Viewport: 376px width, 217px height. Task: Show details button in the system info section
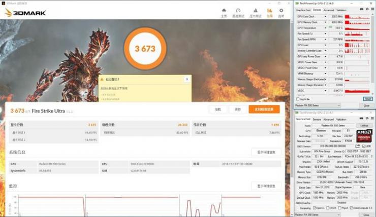[266, 152]
